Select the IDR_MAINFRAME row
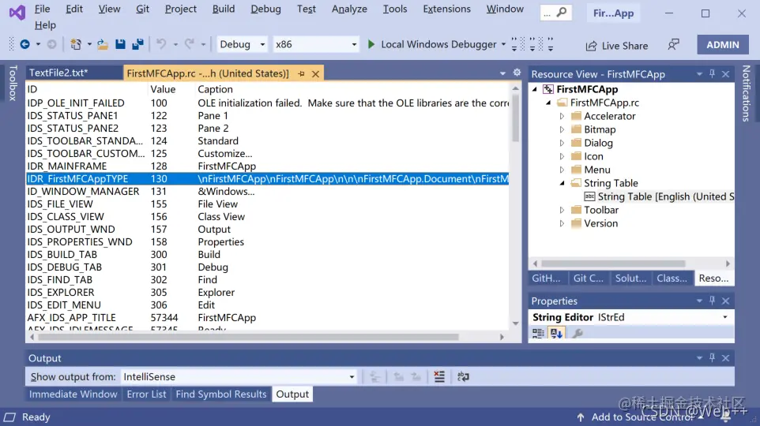This screenshot has height=426, width=760. [x=268, y=166]
